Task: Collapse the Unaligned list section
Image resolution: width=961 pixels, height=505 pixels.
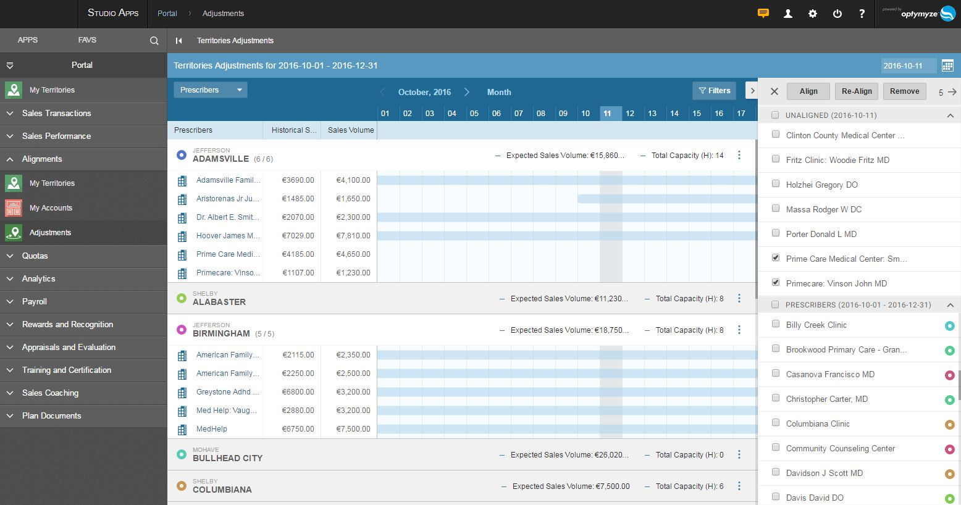Action: (950, 115)
